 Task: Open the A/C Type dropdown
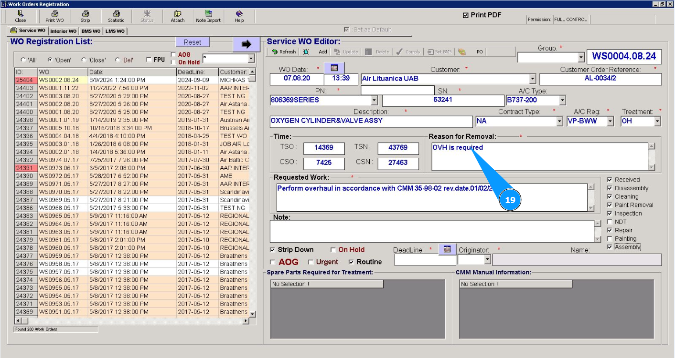pos(562,101)
